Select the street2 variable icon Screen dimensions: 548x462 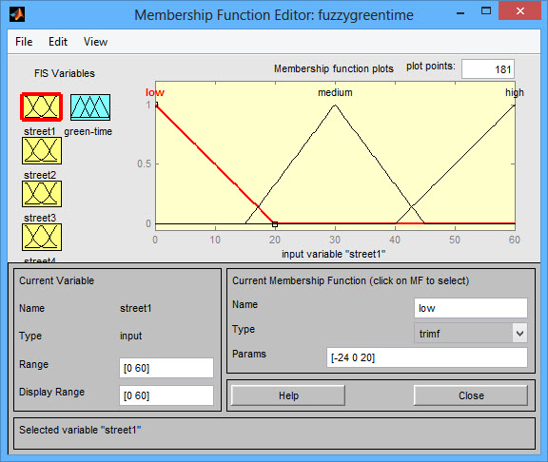pos(42,150)
